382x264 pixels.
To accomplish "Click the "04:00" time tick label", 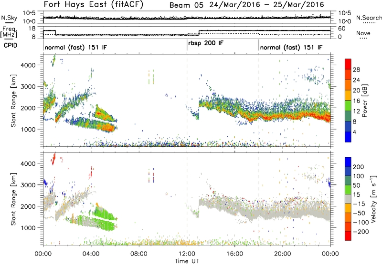I will pos(91,254).
